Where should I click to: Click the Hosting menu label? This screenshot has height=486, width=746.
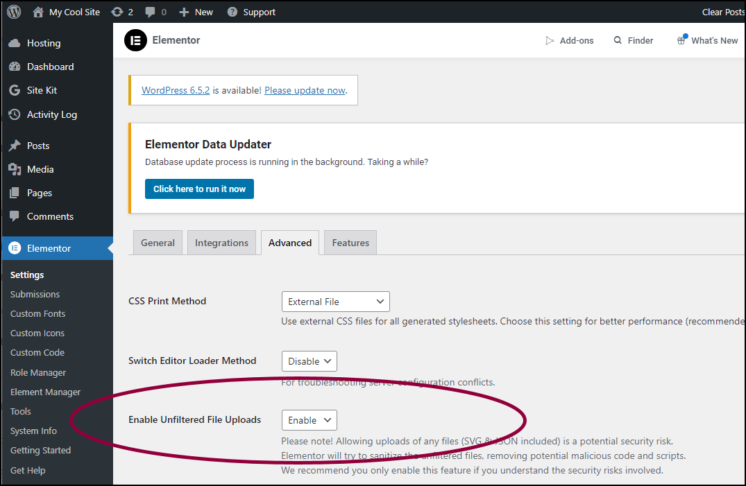pos(44,43)
